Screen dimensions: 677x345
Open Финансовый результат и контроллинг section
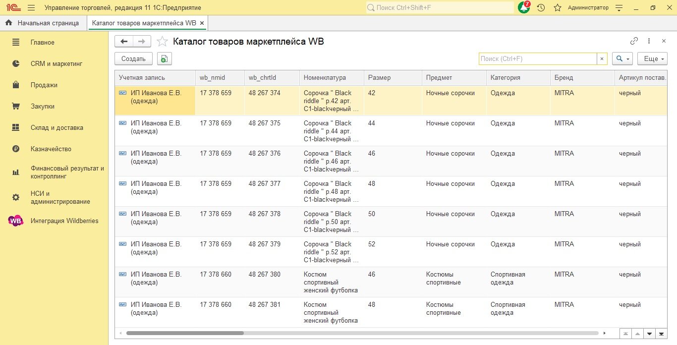pyautogui.click(x=67, y=172)
